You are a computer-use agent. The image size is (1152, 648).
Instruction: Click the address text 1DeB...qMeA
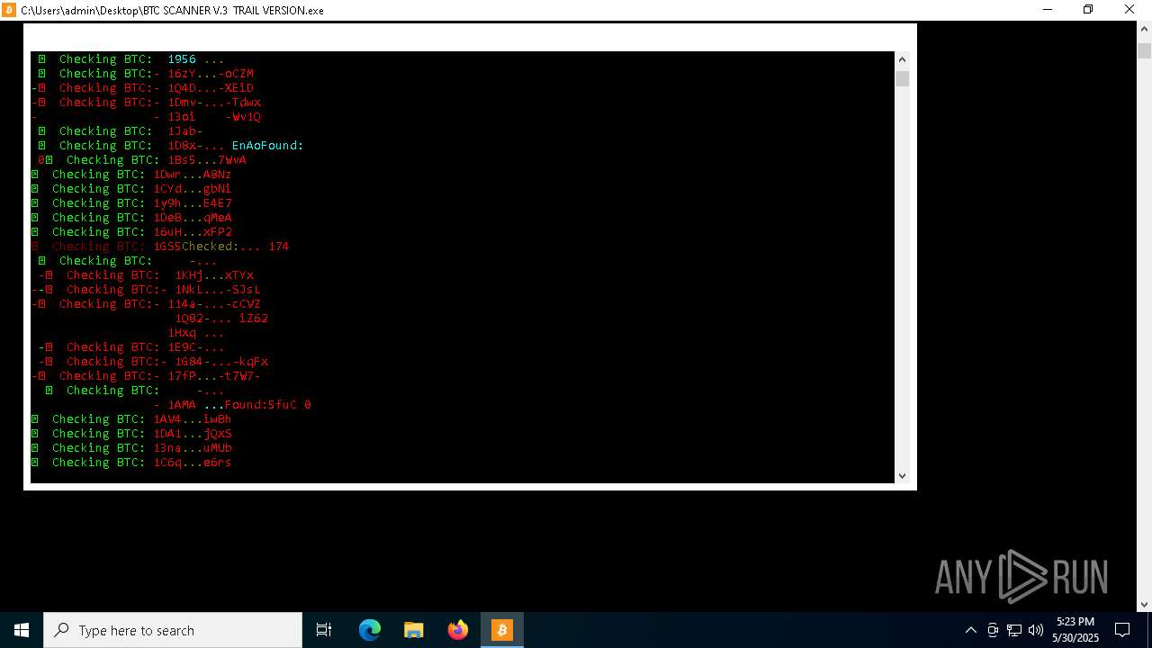tap(193, 218)
